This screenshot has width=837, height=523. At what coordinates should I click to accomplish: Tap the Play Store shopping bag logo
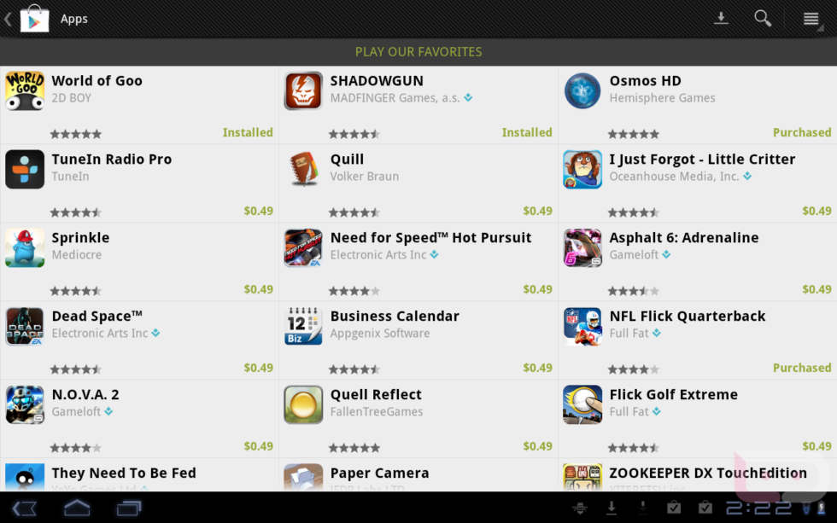click(35, 19)
